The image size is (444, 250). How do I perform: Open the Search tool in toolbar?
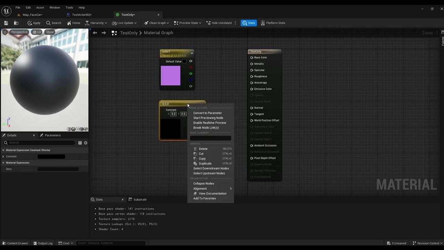(x=54, y=23)
